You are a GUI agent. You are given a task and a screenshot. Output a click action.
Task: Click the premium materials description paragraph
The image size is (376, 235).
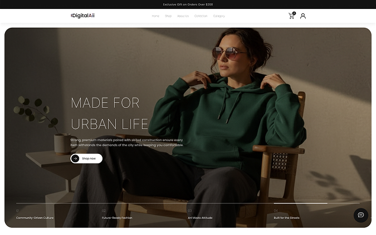[x=127, y=142]
